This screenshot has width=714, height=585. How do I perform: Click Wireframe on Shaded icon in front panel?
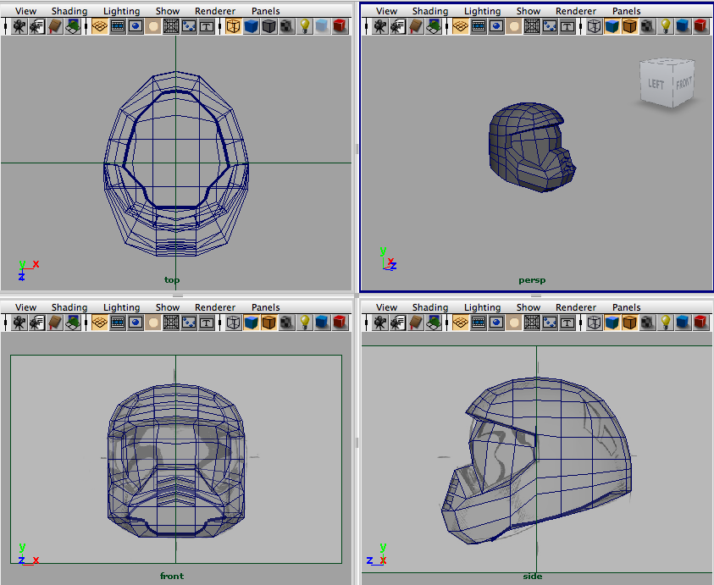click(269, 323)
